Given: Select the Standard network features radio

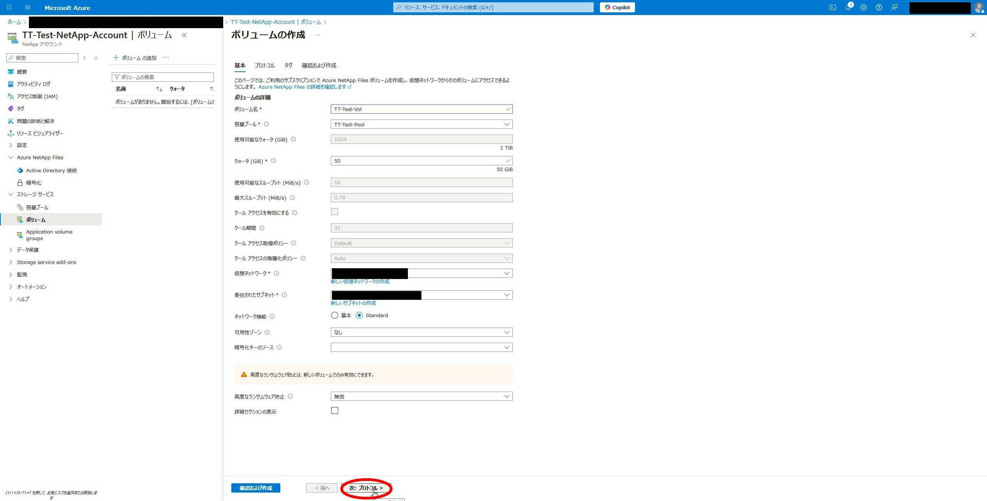Looking at the screenshot, I should [359, 315].
